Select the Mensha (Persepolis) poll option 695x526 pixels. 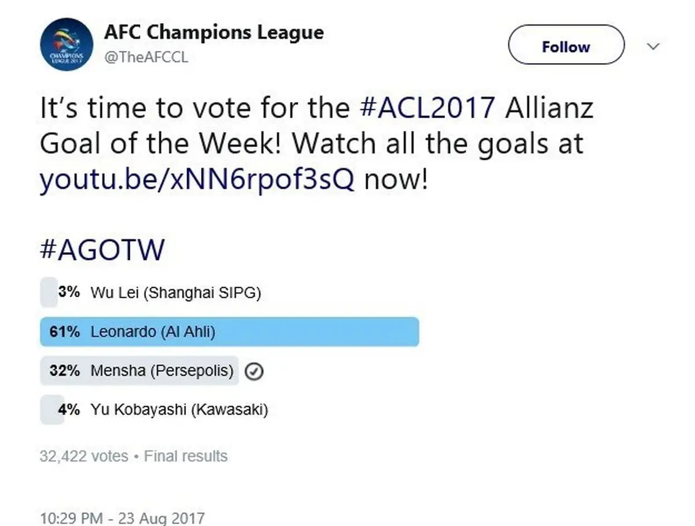tap(162, 371)
